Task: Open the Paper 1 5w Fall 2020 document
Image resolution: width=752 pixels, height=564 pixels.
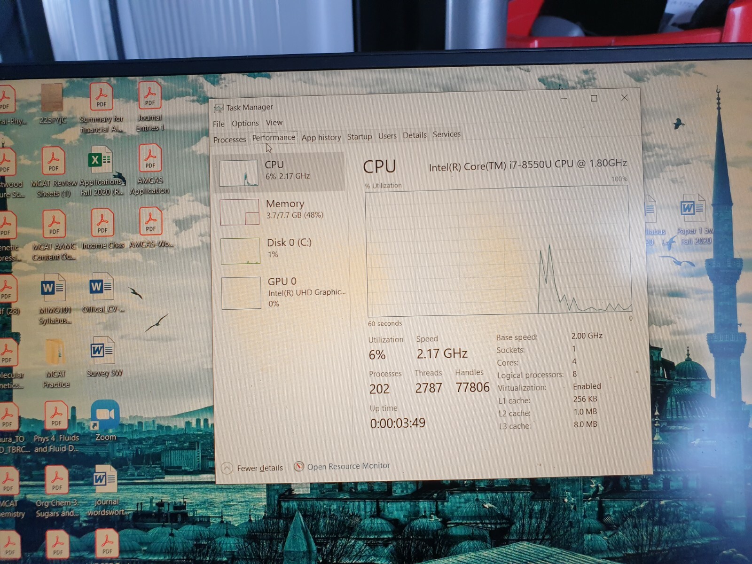Action: click(x=695, y=220)
